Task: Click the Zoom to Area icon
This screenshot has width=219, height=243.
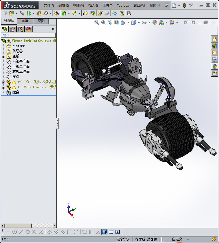Action: tap(103, 23)
